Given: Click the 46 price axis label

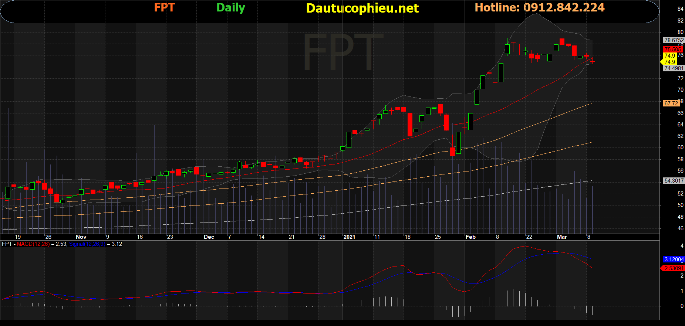Looking at the screenshot, I should tap(680, 228).
